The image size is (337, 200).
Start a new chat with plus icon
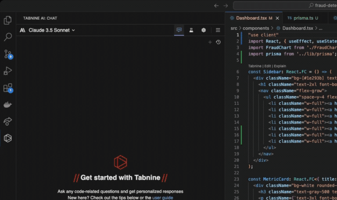[x=210, y=42]
